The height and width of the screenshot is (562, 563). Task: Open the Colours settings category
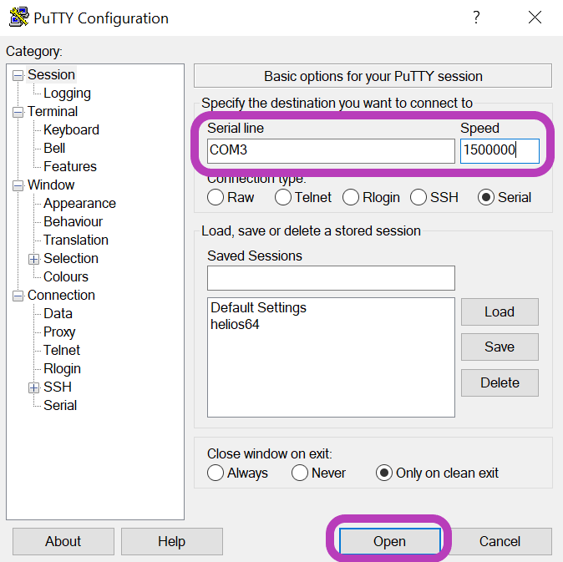coord(66,276)
